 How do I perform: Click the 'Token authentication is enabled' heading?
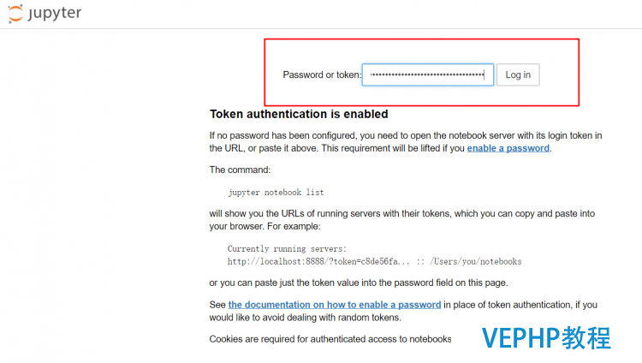pos(299,114)
